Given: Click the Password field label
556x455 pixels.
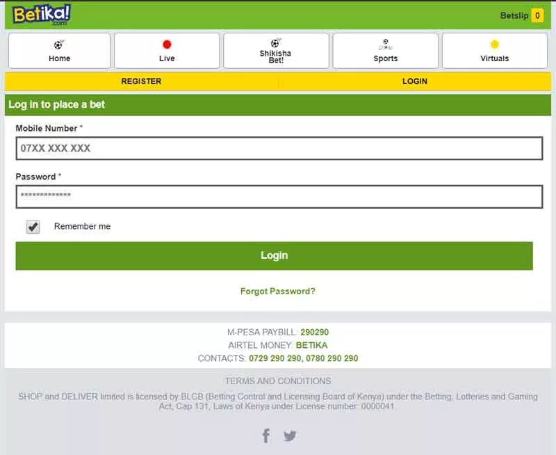Looking at the screenshot, I should point(38,177).
